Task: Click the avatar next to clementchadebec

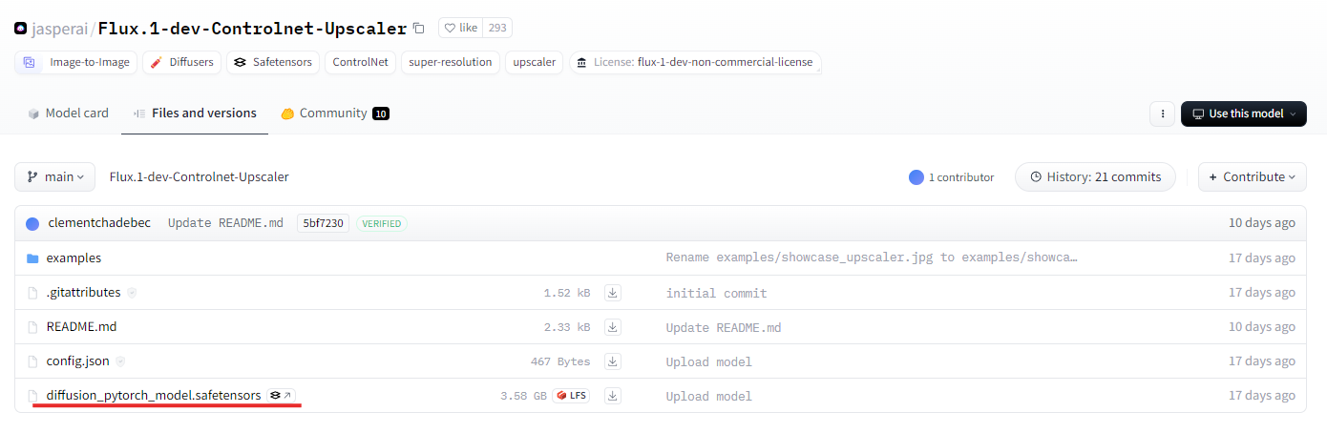Action: [32, 223]
